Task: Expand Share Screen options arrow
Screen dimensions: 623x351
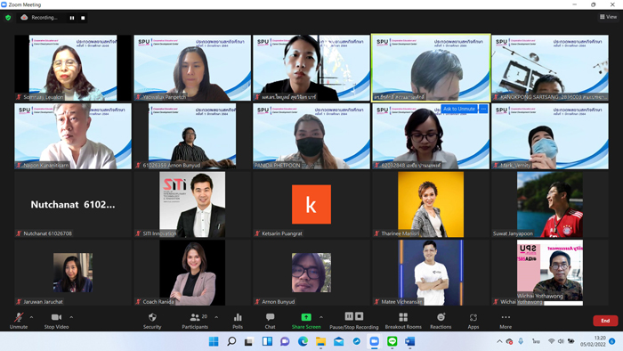Action: tap(321, 317)
